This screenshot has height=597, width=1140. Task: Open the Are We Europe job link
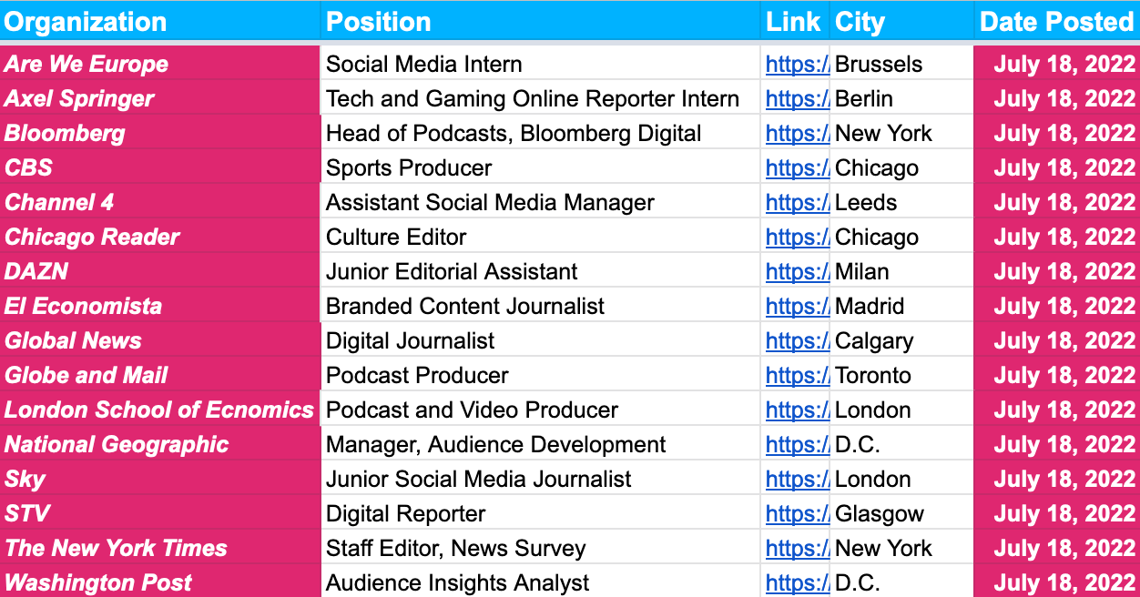[x=796, y=65]
